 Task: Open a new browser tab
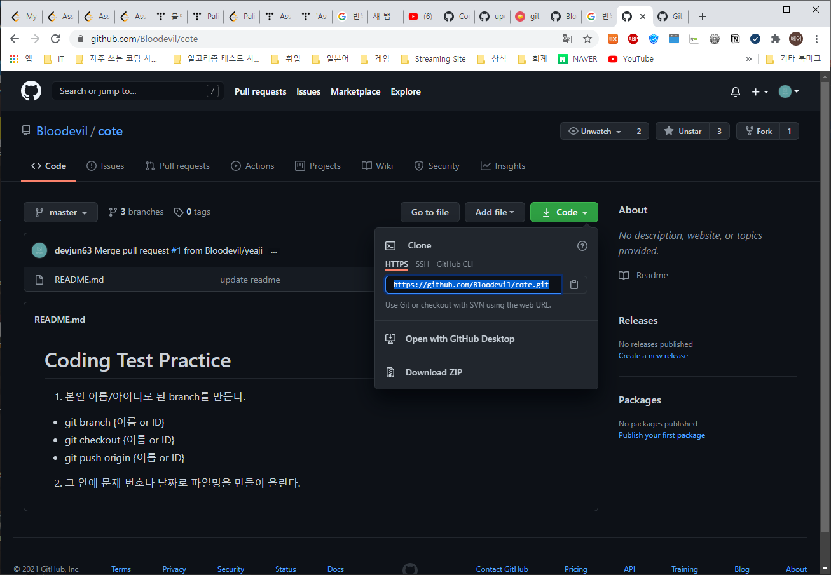click(703, 17)
